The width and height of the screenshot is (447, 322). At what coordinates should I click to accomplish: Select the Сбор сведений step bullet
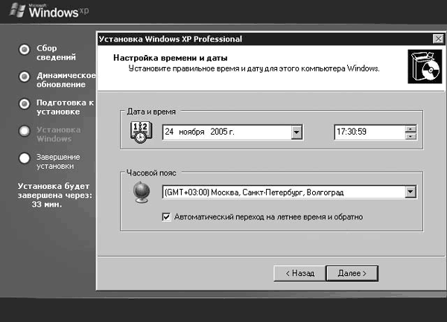pos(25,49)
